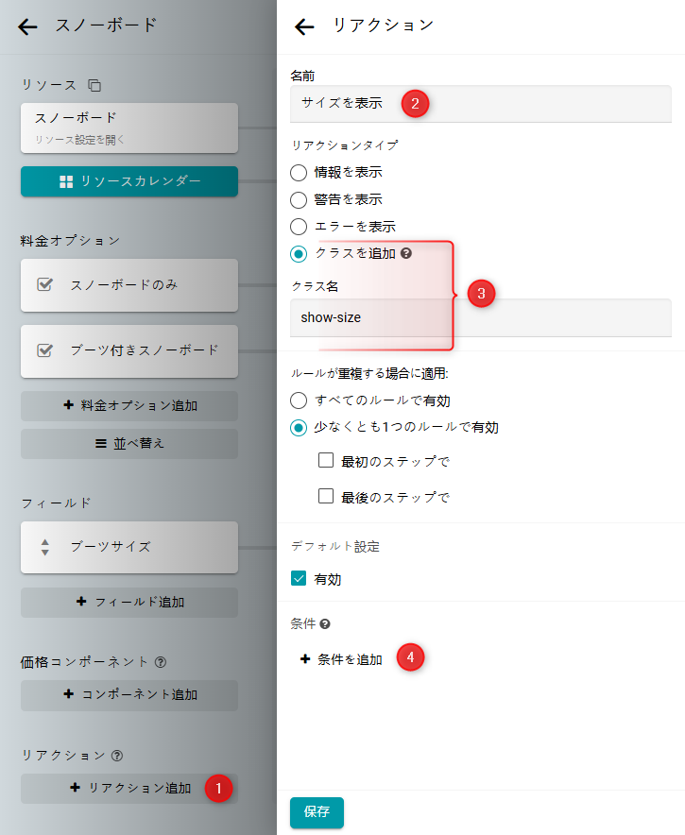Choose エラーを表示 radio option
The height and width of the screenshot is (835, 685).
pos(299,227)
